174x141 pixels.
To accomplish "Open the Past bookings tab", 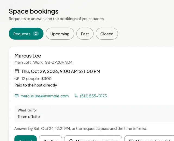I will (x=85, y=34).
